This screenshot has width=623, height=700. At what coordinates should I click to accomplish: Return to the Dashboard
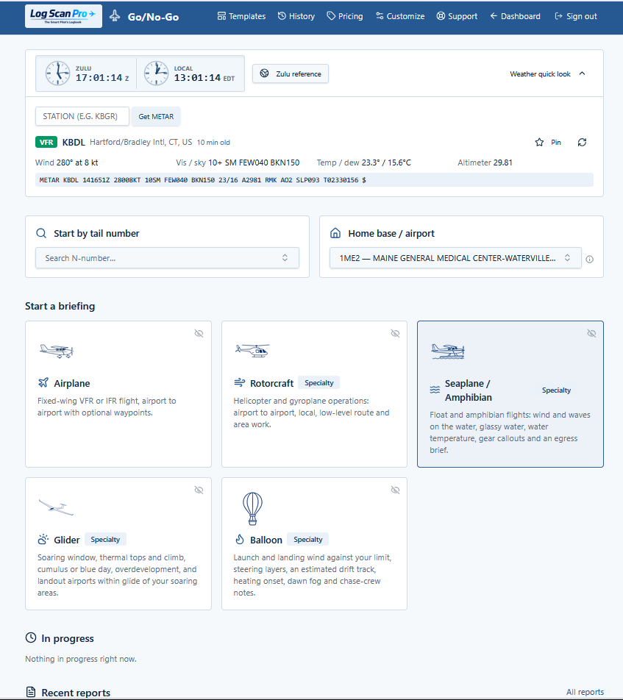[516, 16]
